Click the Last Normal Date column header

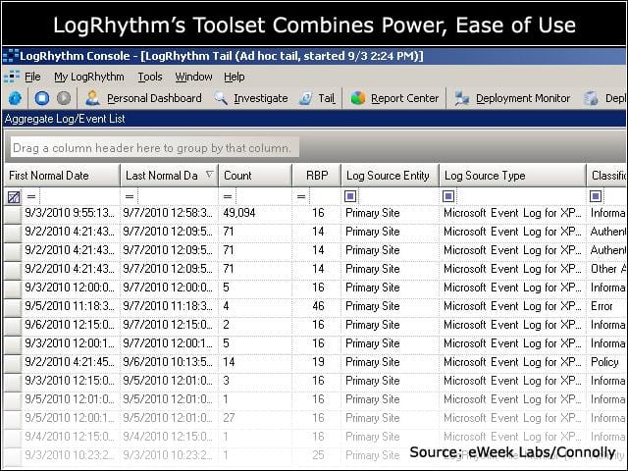pos(169,176)
